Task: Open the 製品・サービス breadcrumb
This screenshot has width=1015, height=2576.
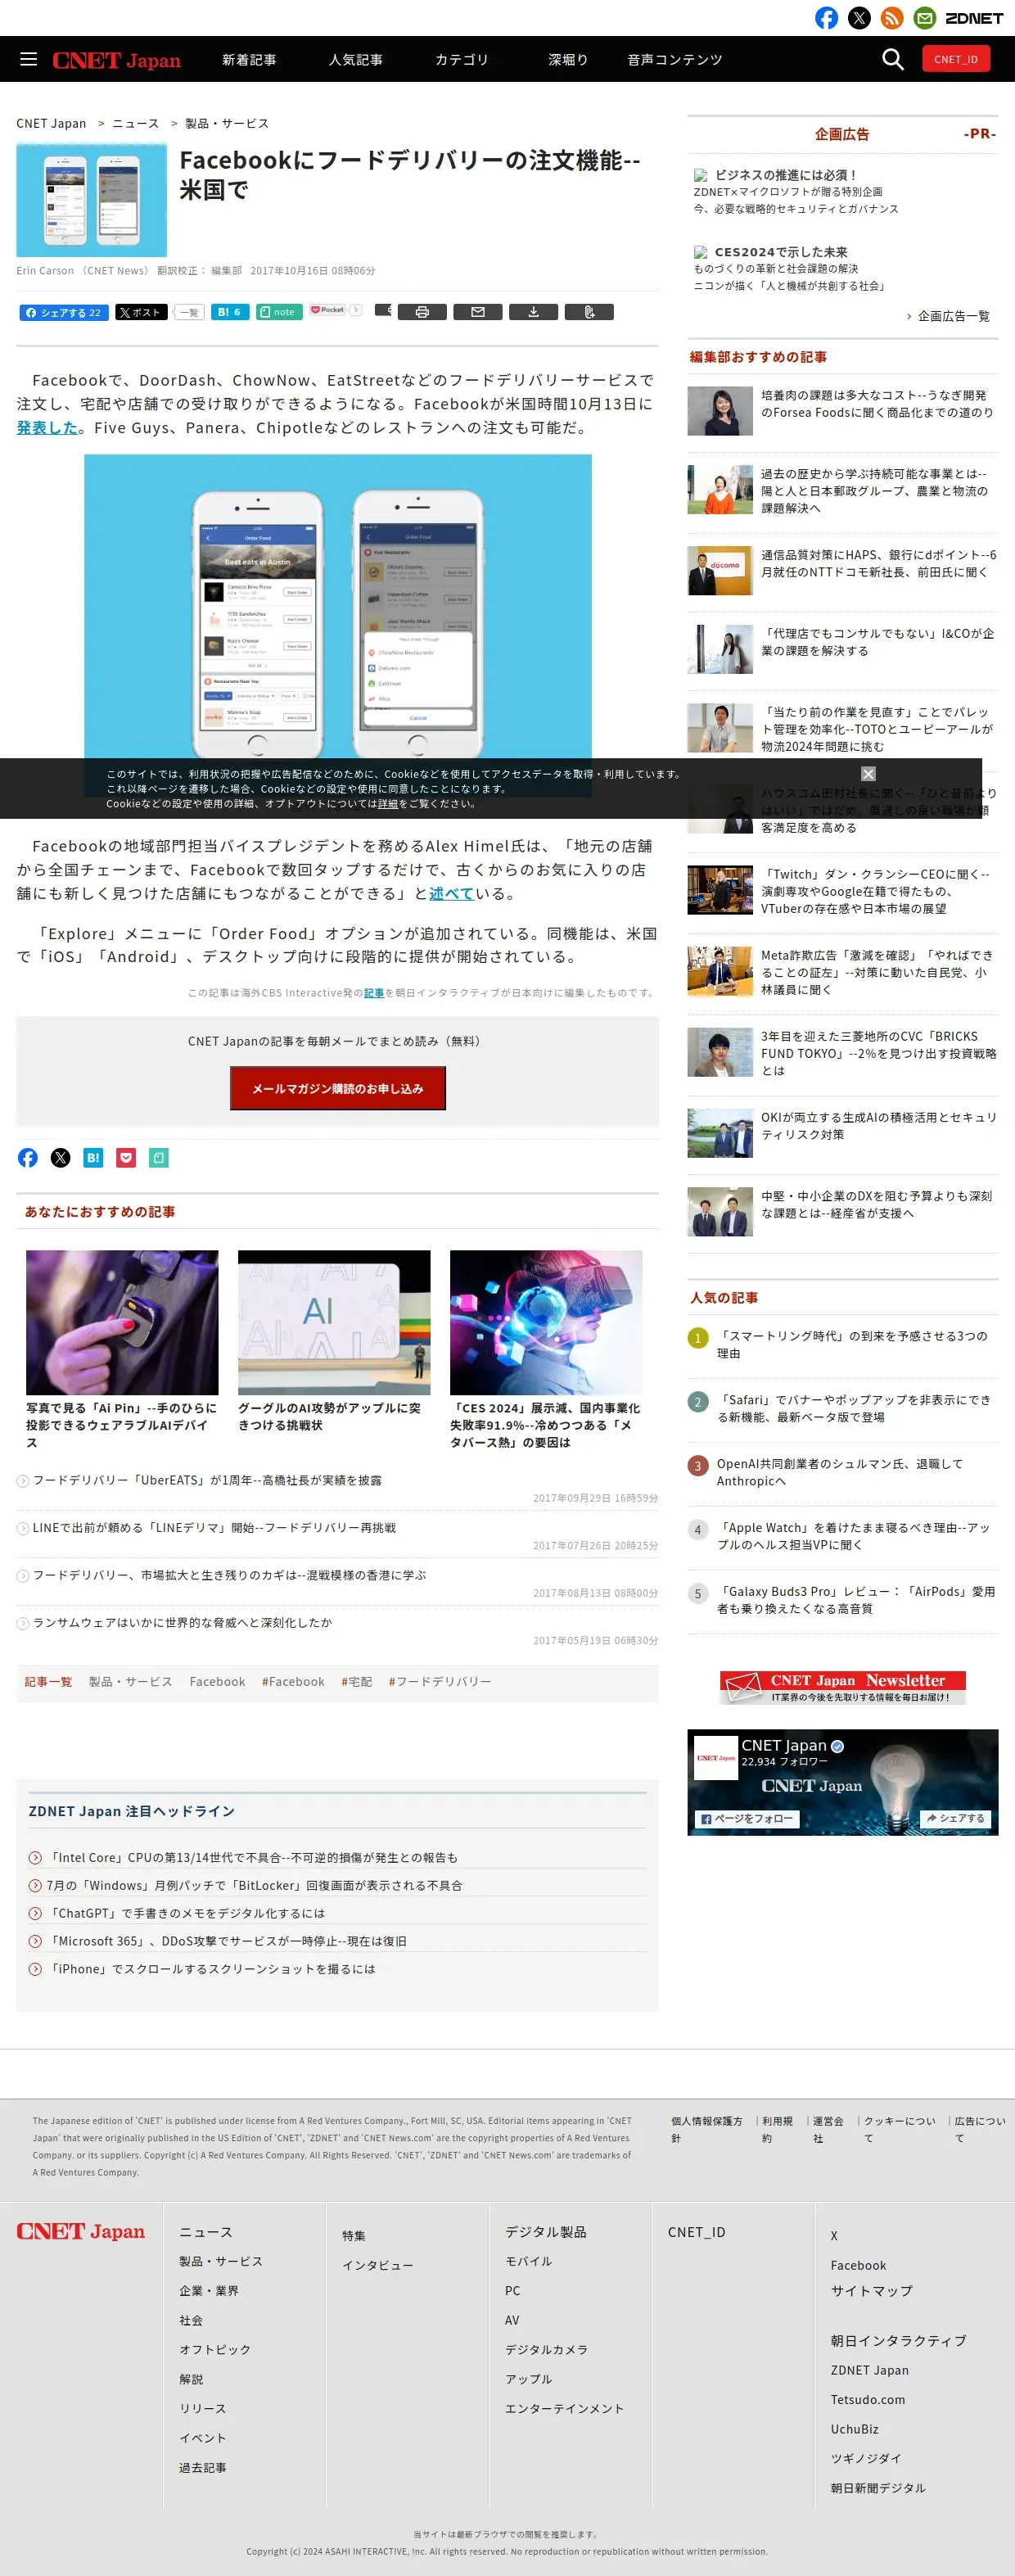Action: click(227, 123)
